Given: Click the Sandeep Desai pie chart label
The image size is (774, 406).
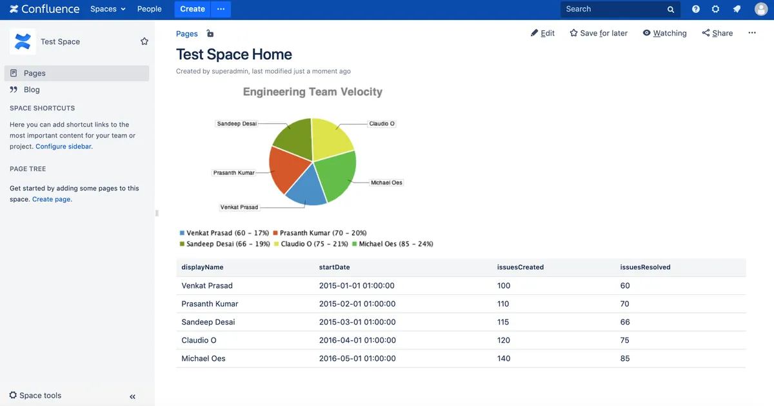Looking at the screenshot, I should pos(237,123).
